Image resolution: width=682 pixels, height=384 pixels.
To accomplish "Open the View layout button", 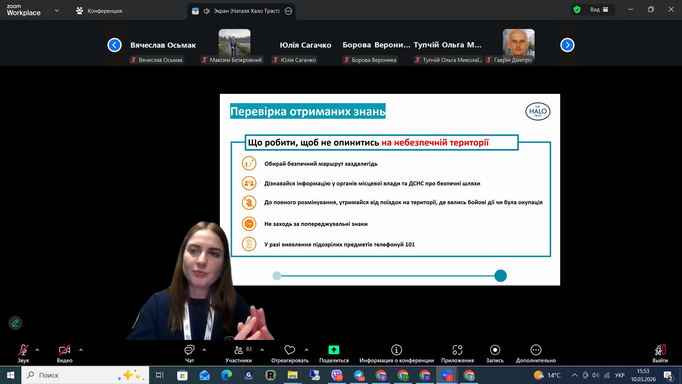I will (x=599, y=10).
